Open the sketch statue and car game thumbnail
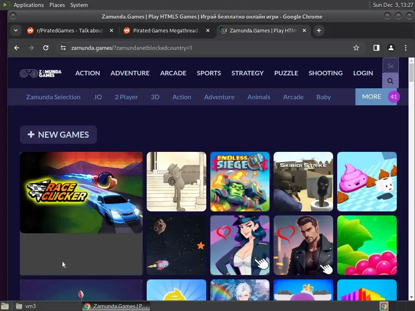The image size is (415, 311). 176,181
